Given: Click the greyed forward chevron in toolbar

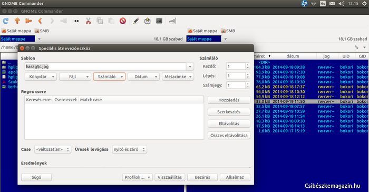Looking at the screenshot, I should coord(52,21).
